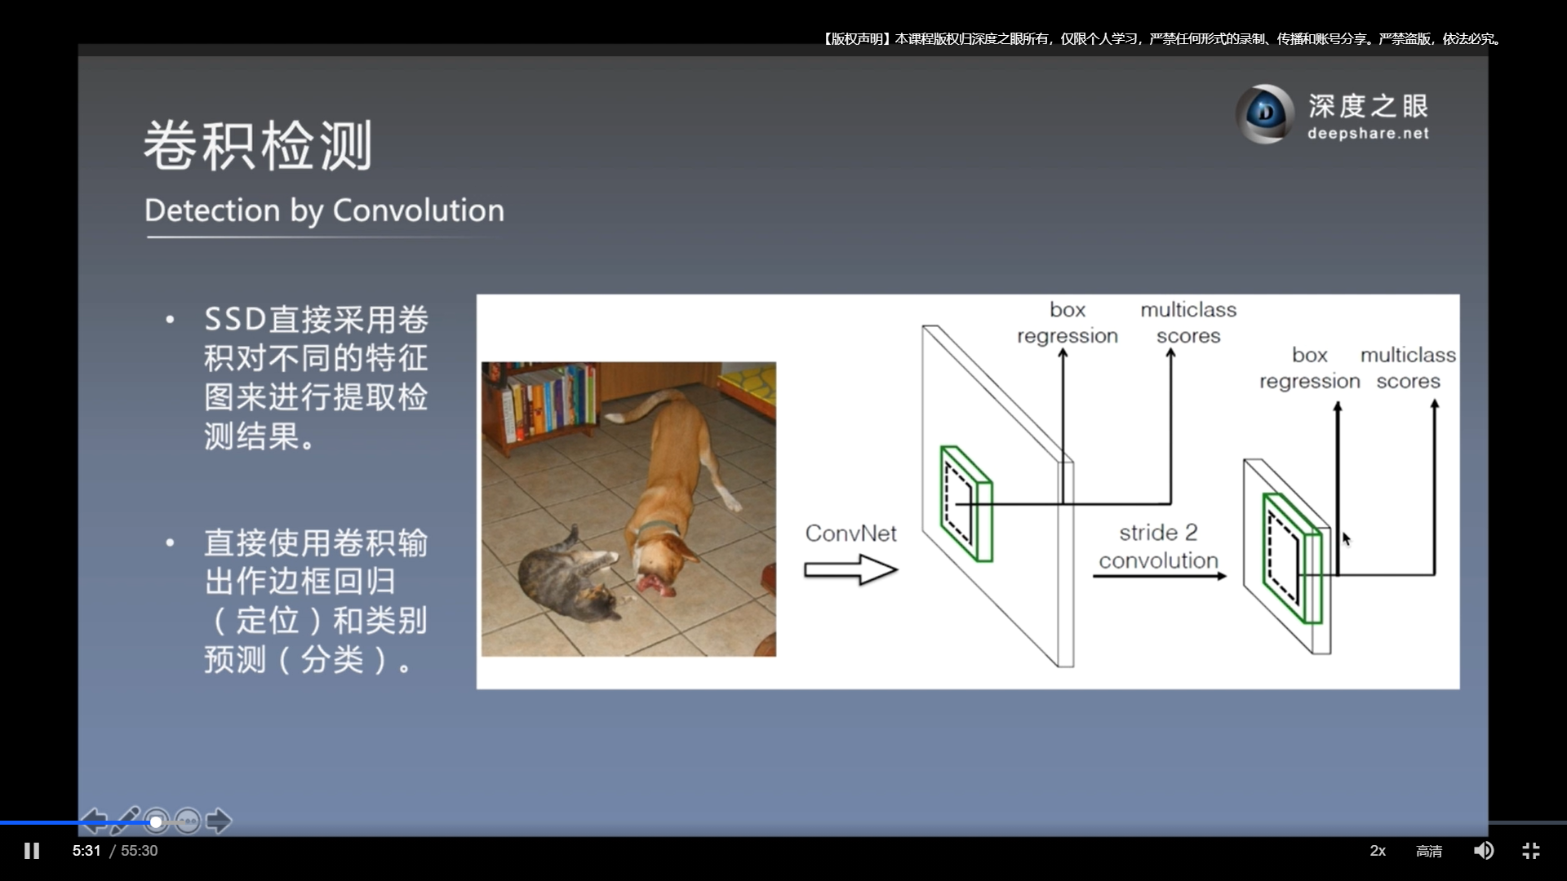
Task: Exit fullscreen using the shrink icon
Action: pos(1530,851)
